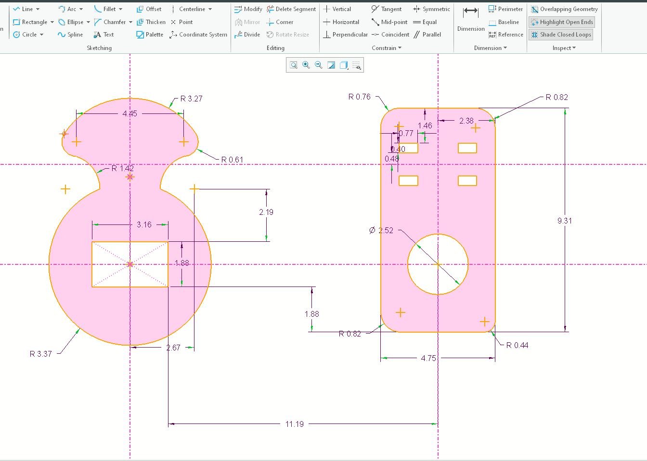Open the Constrain group menu
Screen dimensions: 647x461
point(386,48)
